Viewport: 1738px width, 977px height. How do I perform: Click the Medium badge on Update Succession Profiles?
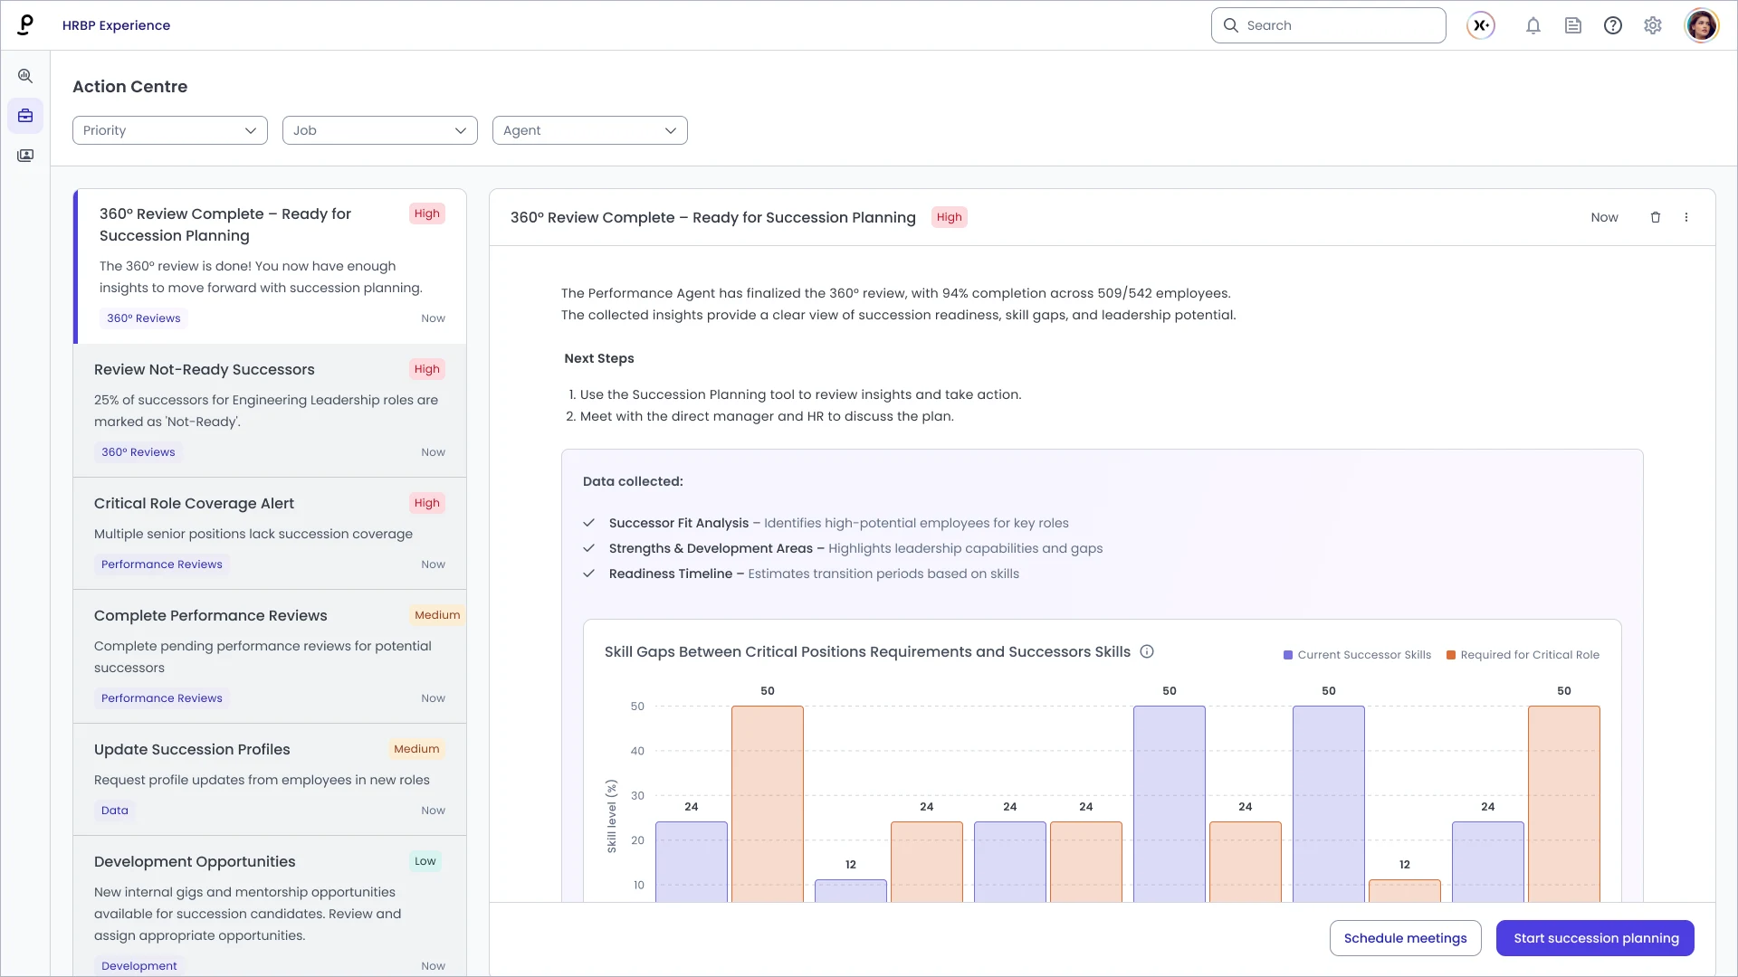[416, 749]
